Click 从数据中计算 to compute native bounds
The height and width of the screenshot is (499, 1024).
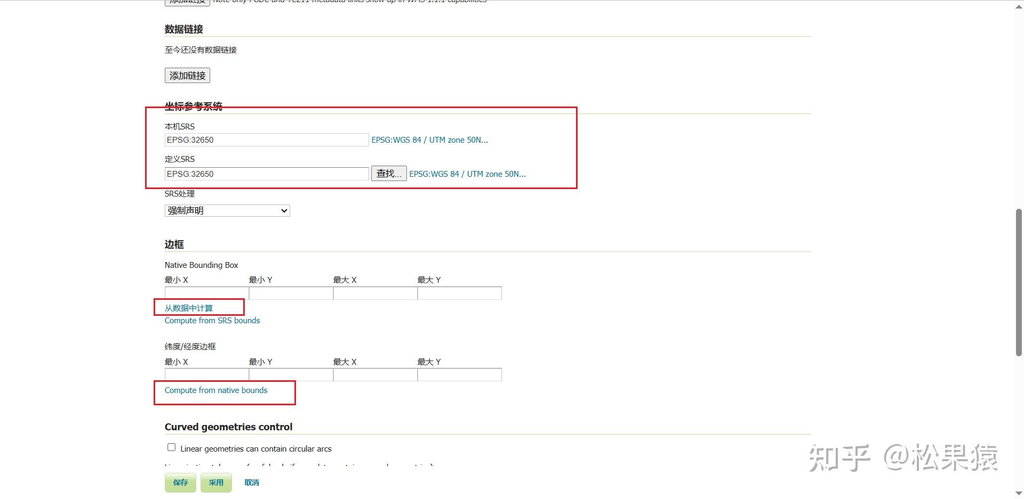188,308
